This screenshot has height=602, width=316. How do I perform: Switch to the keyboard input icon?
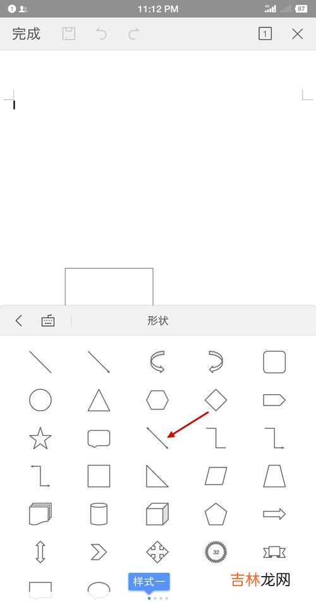(x=48, y=320)
